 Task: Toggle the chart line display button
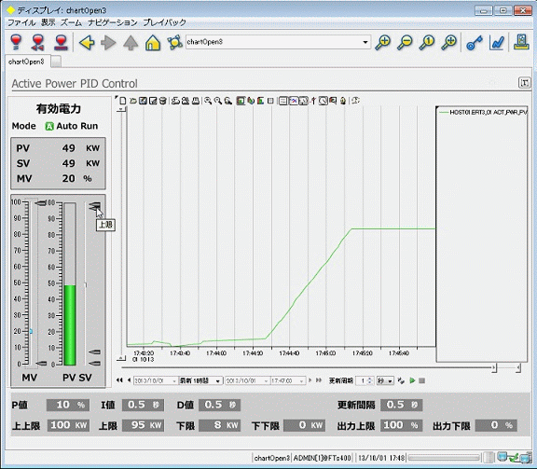294,101
